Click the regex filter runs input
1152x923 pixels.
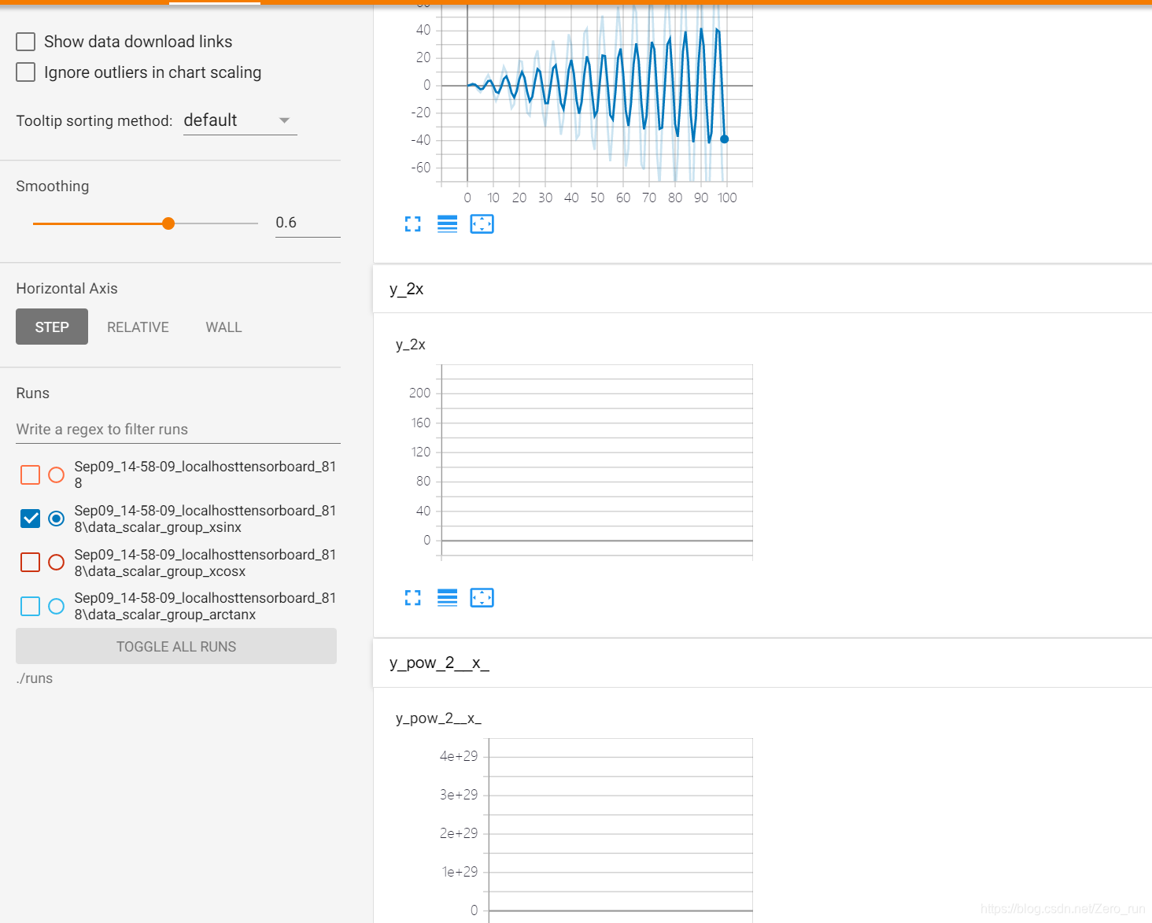click(178, 430)
